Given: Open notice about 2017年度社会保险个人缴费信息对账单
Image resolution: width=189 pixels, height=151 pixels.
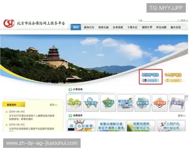Looking at the screenshot, I should pos(32,117).
